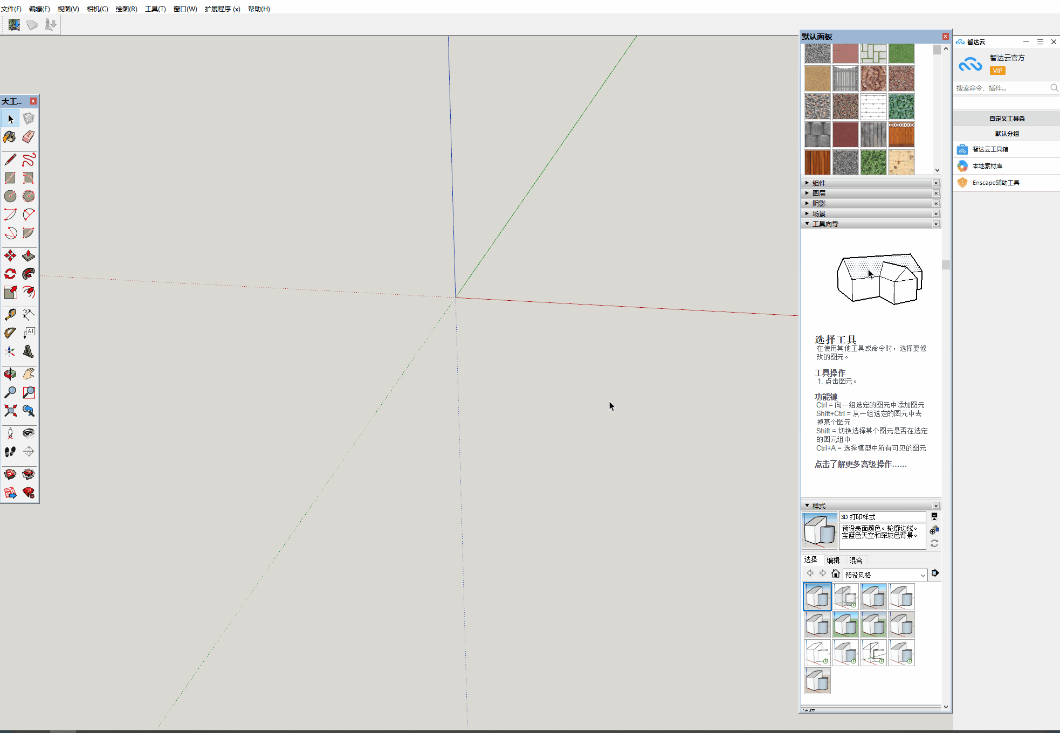The width and height of the screenshot is (1060, 733).
Task: Open 智达云工具箱 entry
Action: tap(990, 149)
